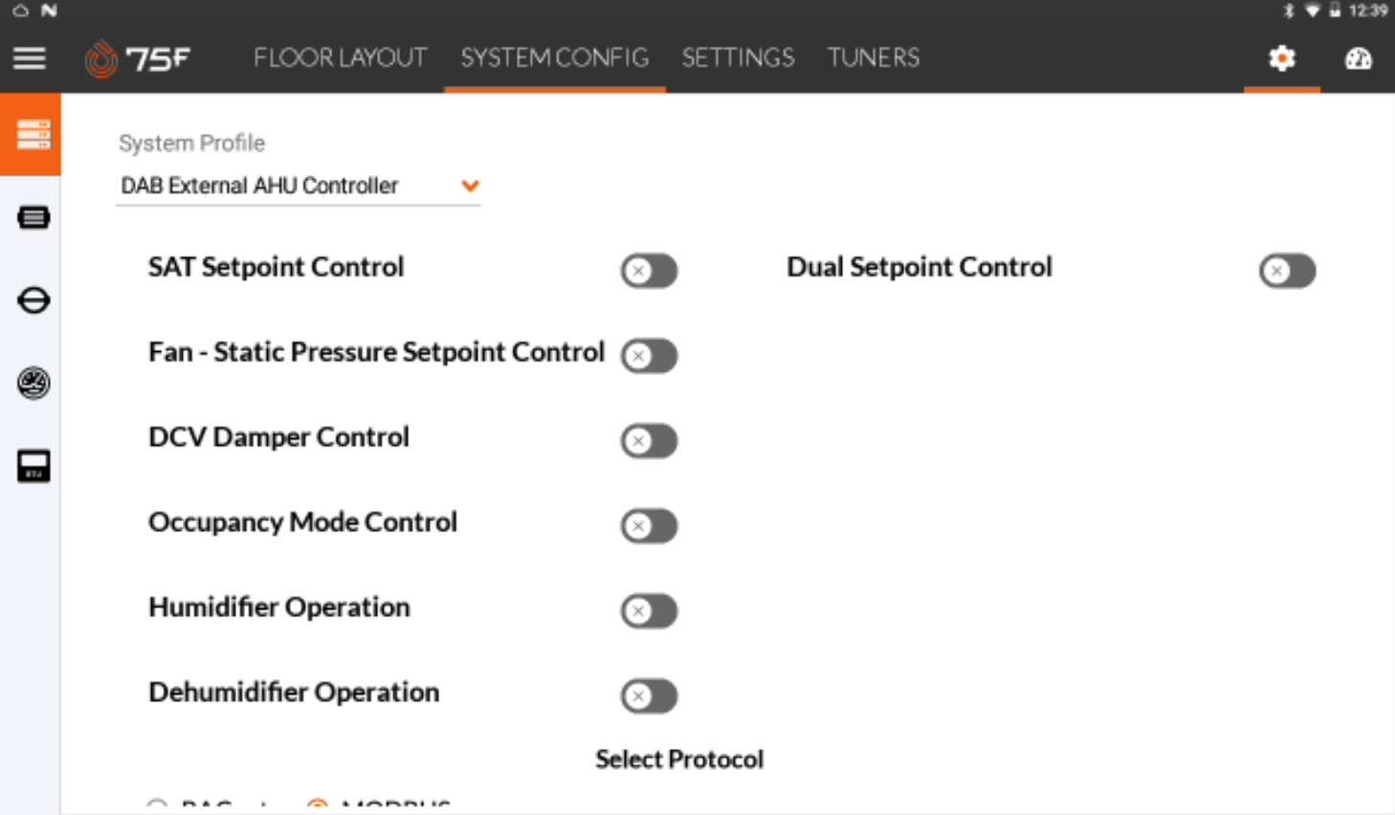Click the circle-with-bar sidebar icon
The height and width of the screenshot is (815, 1395).
33,300
